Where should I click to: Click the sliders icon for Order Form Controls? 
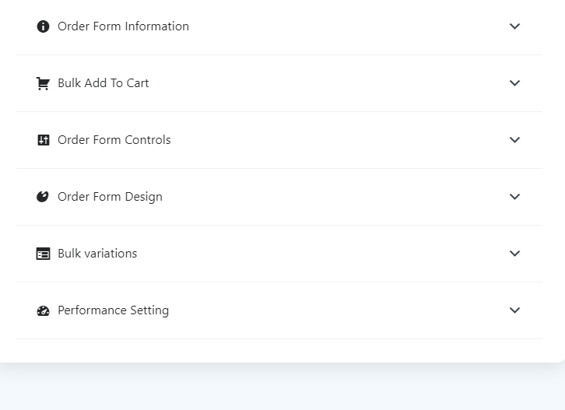[x=44, y=140]
